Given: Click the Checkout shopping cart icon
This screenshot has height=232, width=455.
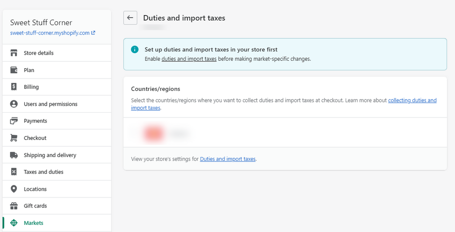Looking at the screenshot, I should (14, 138).
